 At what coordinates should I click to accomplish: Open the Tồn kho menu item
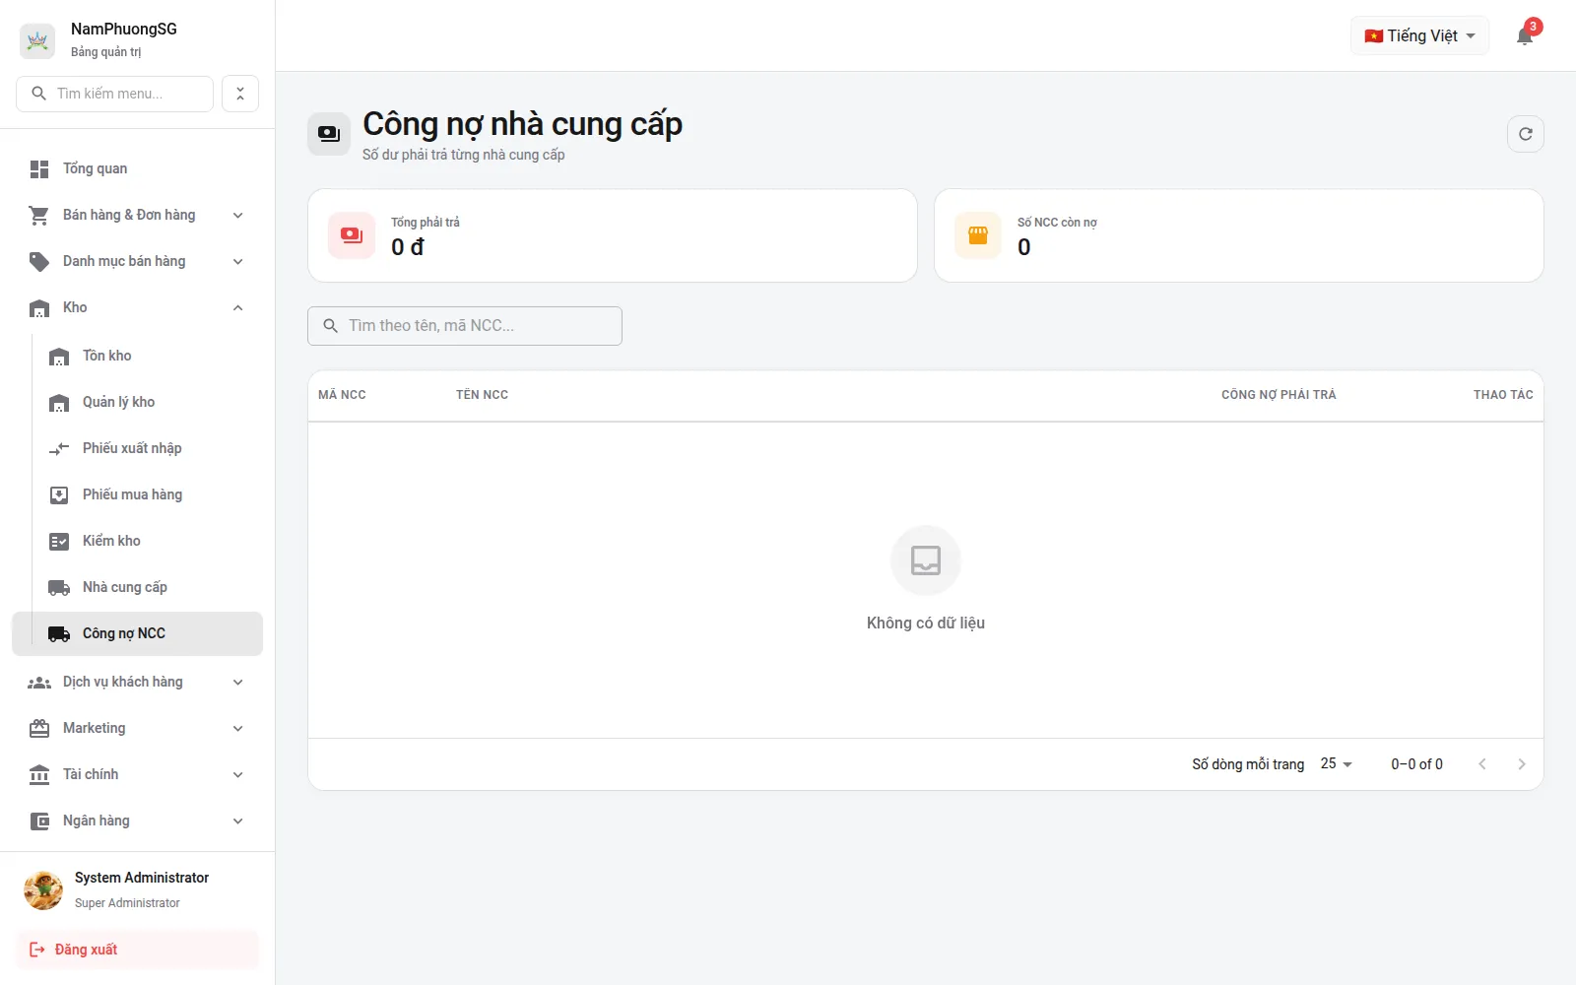[x=137, y=356]
